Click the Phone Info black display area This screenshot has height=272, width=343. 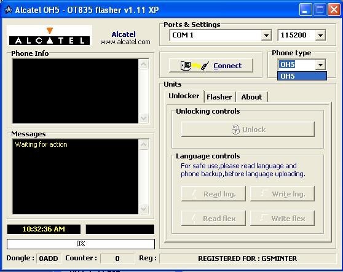click(x=76, y=91)
